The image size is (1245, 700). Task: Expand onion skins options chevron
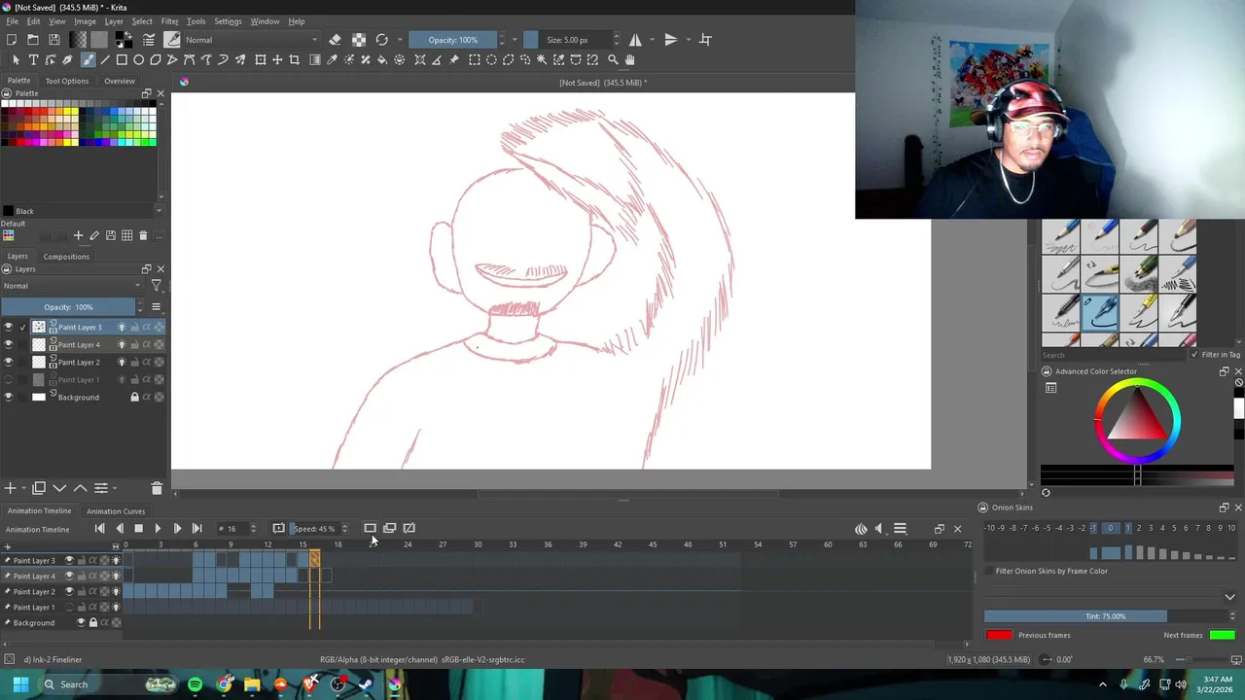[1229, 597]
